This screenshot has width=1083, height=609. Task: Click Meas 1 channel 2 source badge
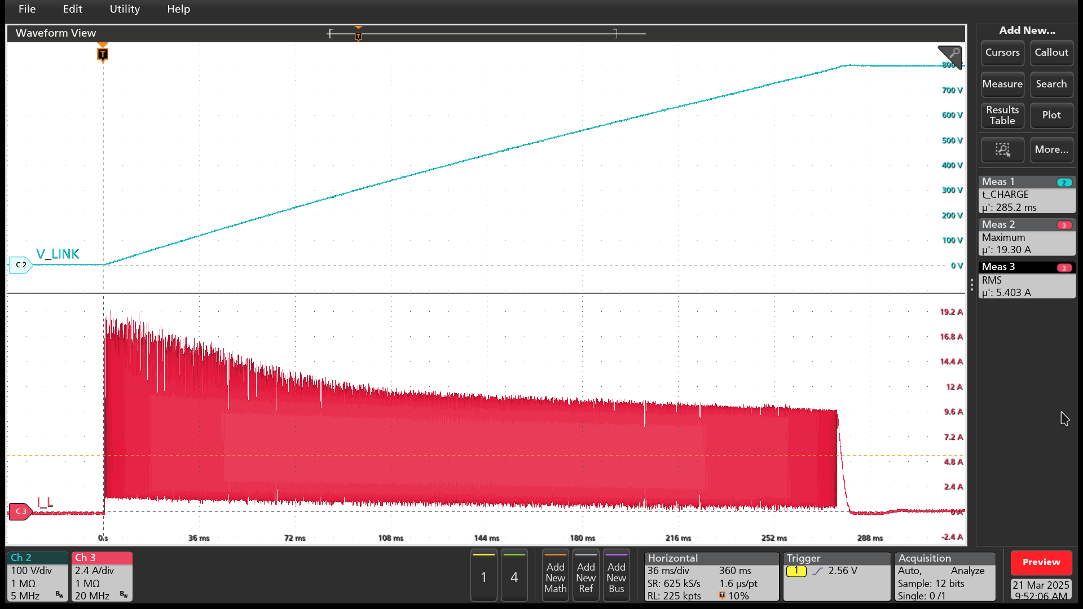point(1064,182)
